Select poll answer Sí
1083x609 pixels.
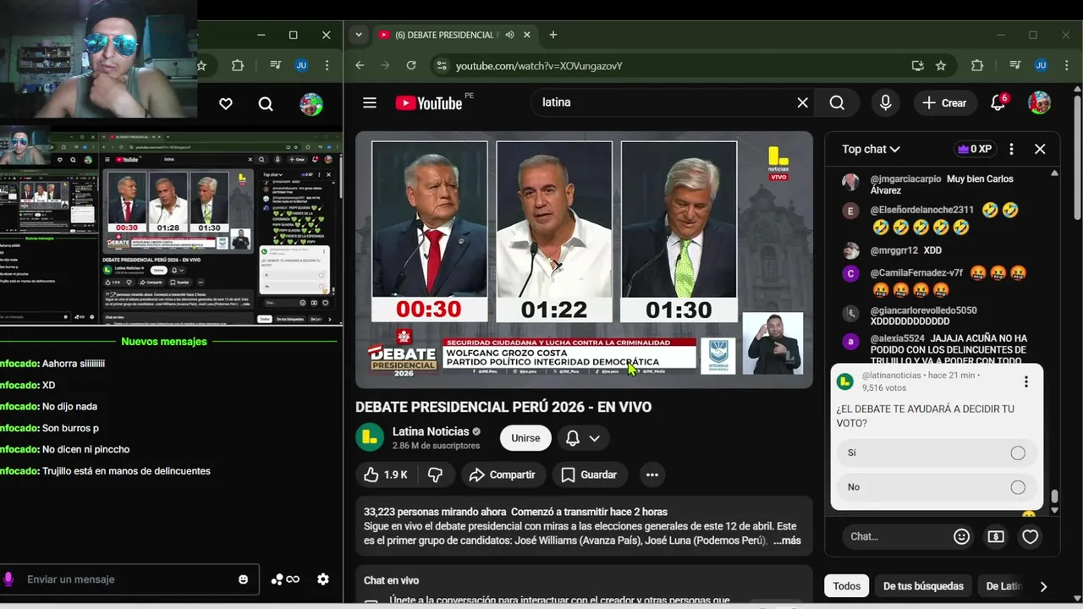tap(935, 453)
